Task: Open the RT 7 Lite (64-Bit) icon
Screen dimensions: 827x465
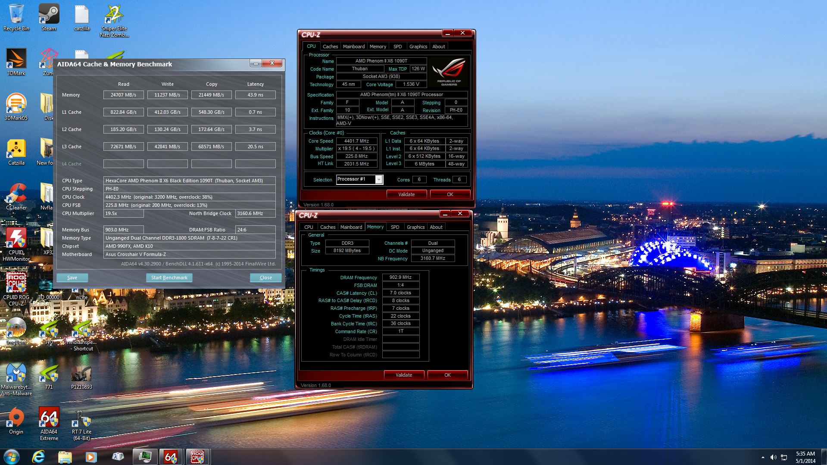Action: (81, 424)
